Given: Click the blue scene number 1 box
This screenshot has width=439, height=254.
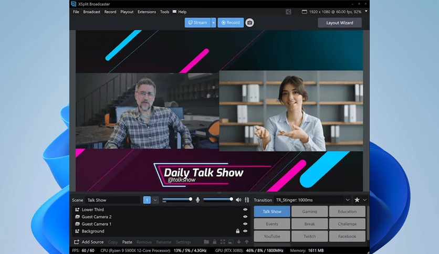Looking at the screenshot, I should tap(147, 200).
